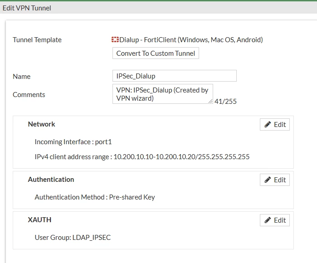
Task: Click the Edit VPN Tunnel title bar
Action: (x=159, y=8)
